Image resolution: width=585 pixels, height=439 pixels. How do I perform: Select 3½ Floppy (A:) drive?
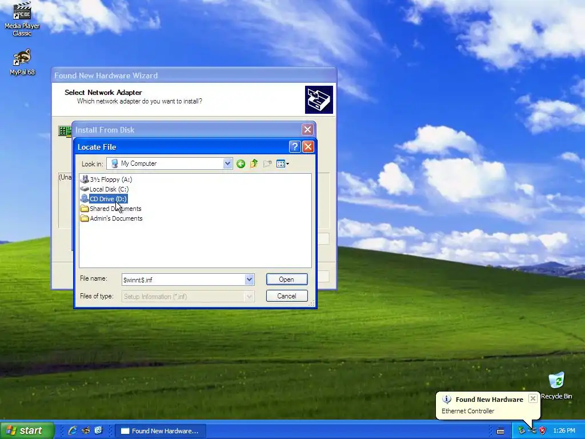[107, 179]
